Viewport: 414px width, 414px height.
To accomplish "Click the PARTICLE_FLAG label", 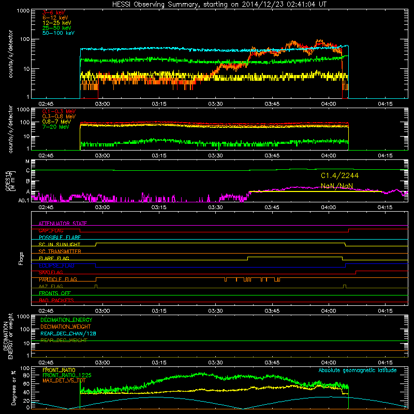I will click(x=58, y=279).
